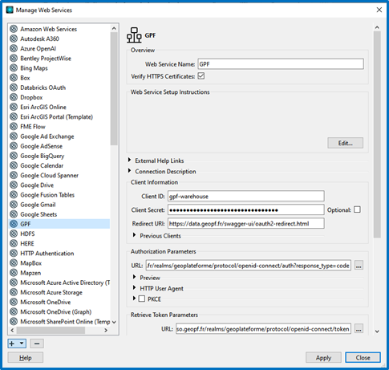Viewport: 389px width, 370px height.
Task: Toggle the Client Secret Optional checkbox
Action: (x=357, y=209)
